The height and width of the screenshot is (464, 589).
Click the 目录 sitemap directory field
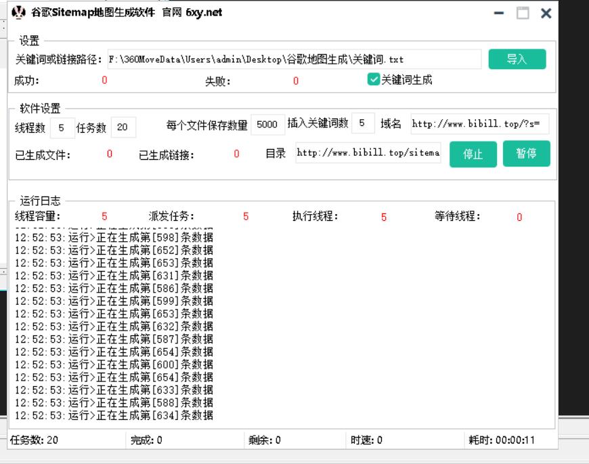pos(368,152)
